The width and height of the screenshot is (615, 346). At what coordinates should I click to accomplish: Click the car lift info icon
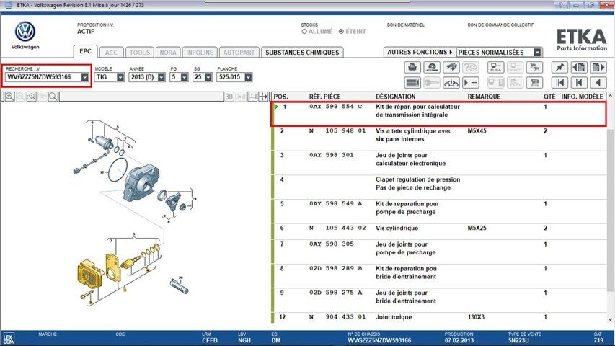point(451,83)
